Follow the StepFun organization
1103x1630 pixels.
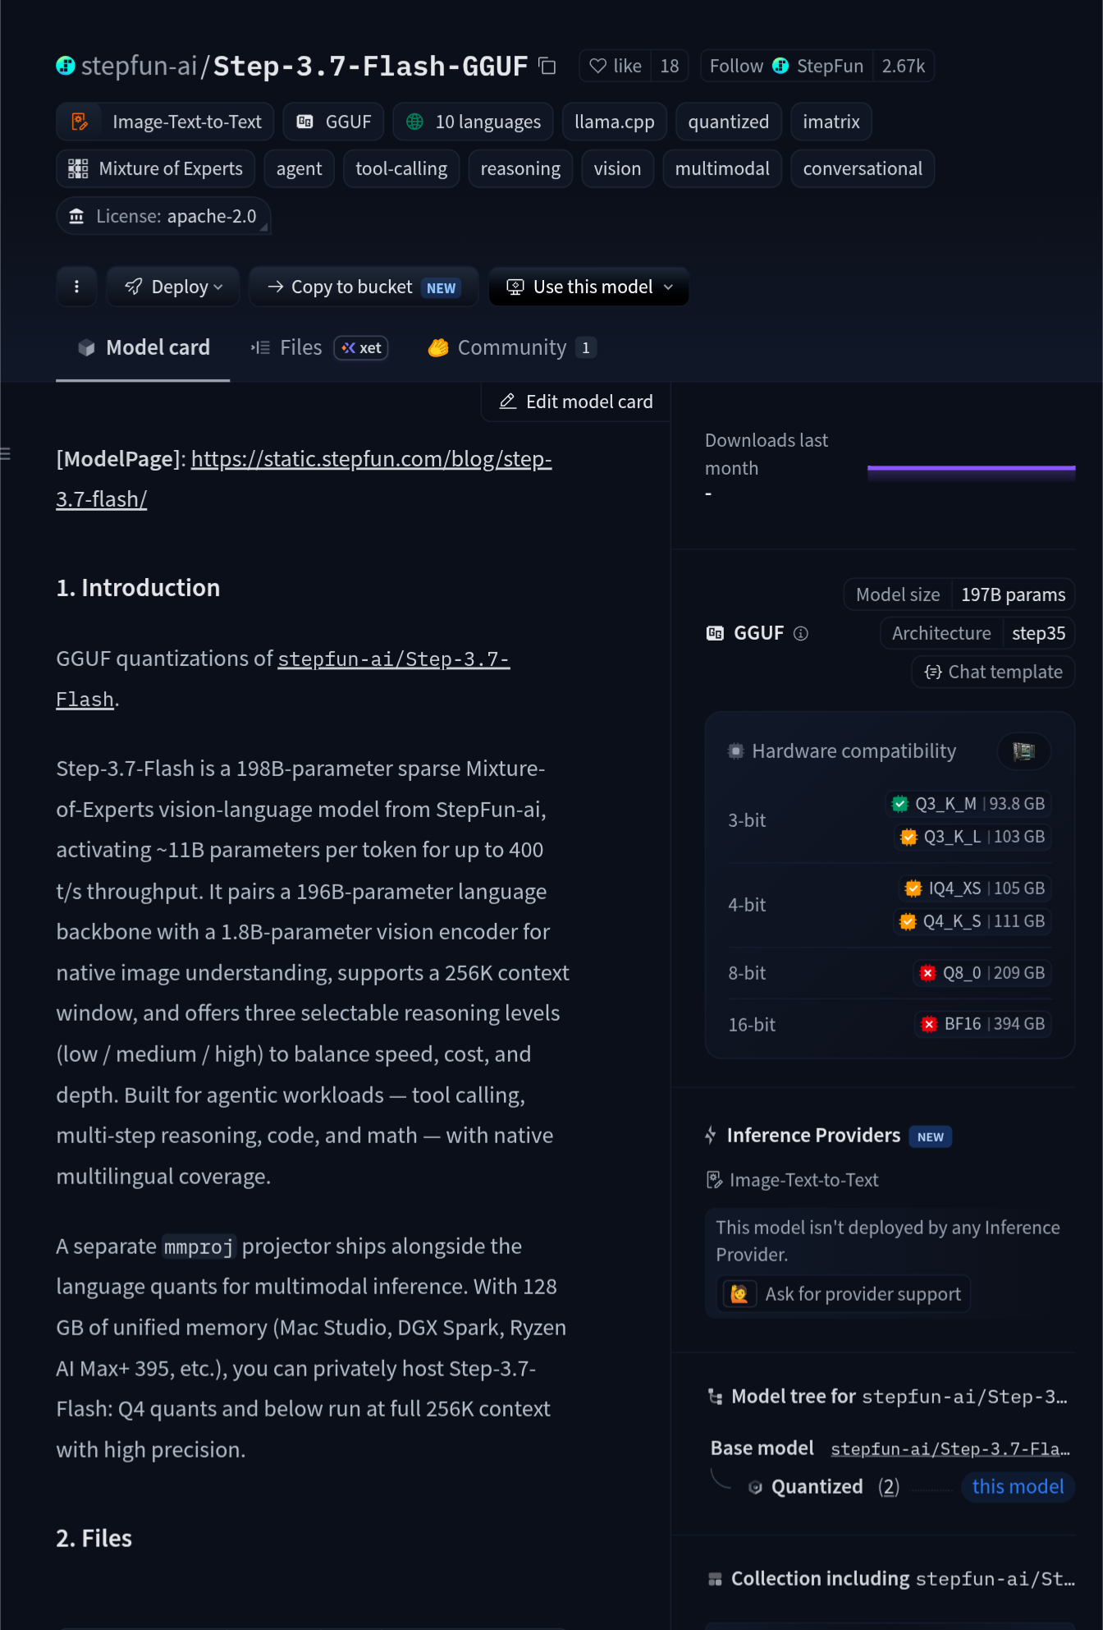(x=786, y=66)
